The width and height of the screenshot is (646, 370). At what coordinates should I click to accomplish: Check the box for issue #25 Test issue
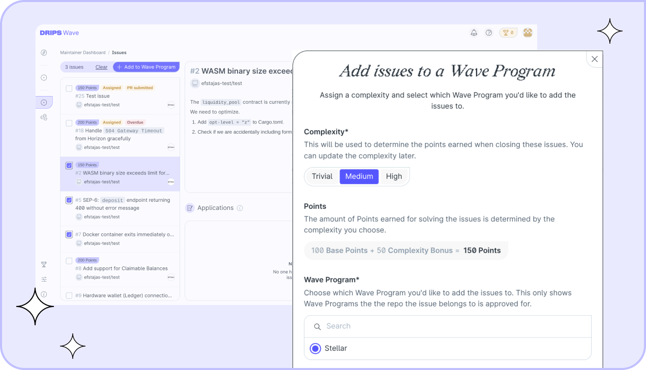(x=69, y=88)
